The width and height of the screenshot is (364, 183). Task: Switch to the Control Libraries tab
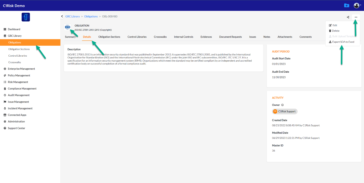[137, 37]
